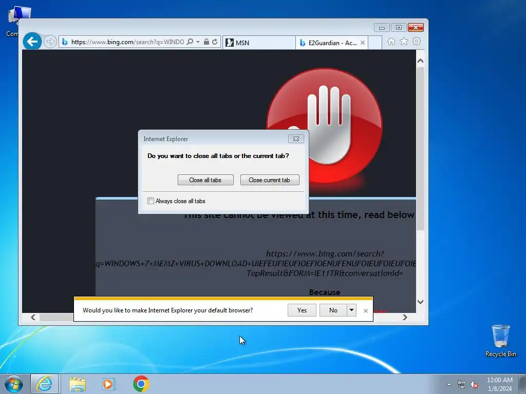Expand the dropdown arrow next to No
This screenshot has height=394, width=526.
351,310
